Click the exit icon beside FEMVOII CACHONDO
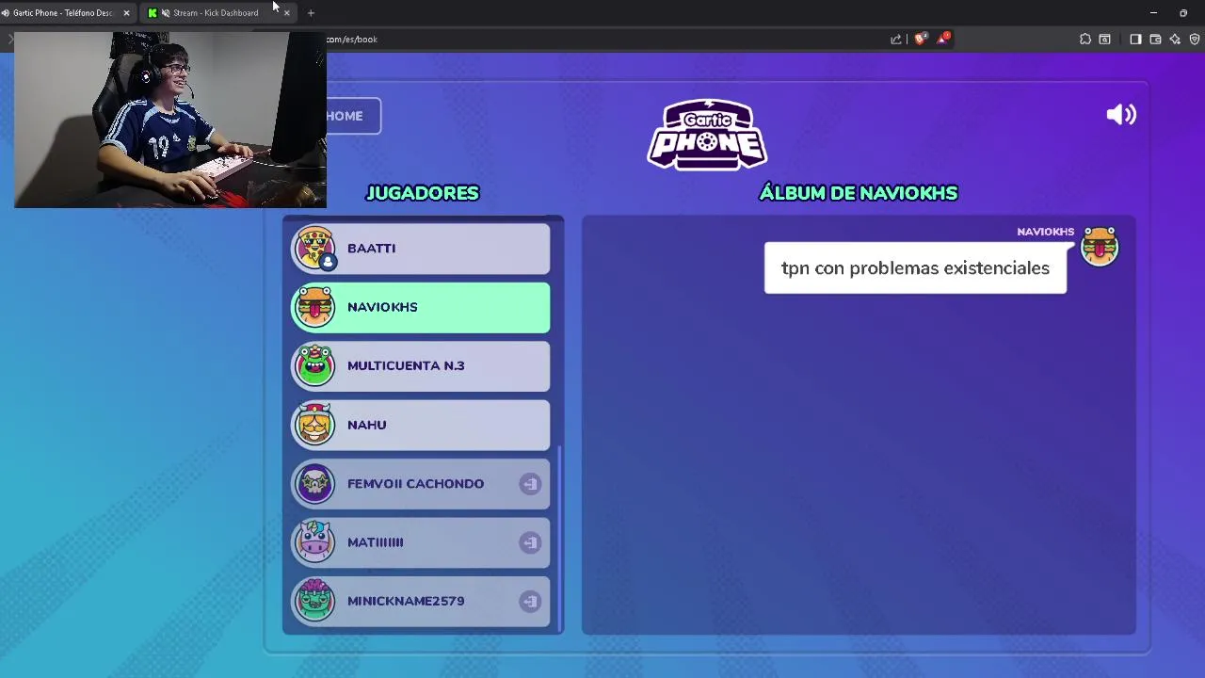Viewport: 1205px width, 678px height. (x=530, y=484)
